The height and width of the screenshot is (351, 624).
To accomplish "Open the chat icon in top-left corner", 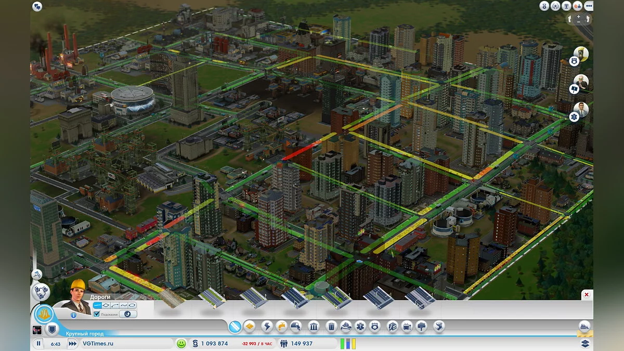I will coord(37,7).
